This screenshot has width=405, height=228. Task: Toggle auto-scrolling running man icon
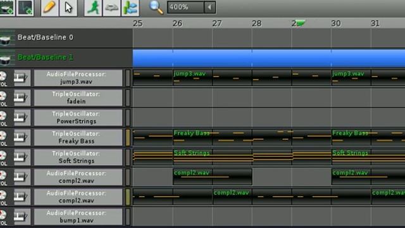93,8
